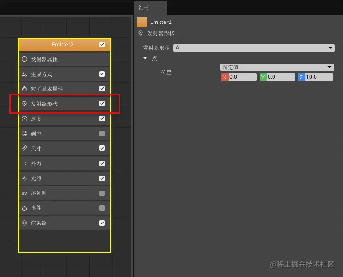This screenshot has width=343, height=277.
Task: Click the palette icon beside 颜色
Action: click(x=24, y=133)
